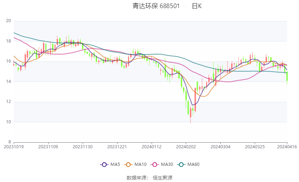Click the 20 price axis label
The image size is (299, 182).
point(8,21)
